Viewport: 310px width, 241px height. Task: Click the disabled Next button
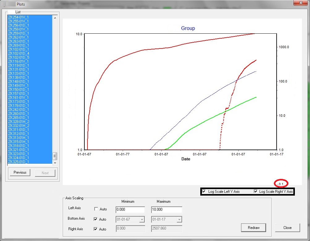pyautogui.click(x=45, y=173)
